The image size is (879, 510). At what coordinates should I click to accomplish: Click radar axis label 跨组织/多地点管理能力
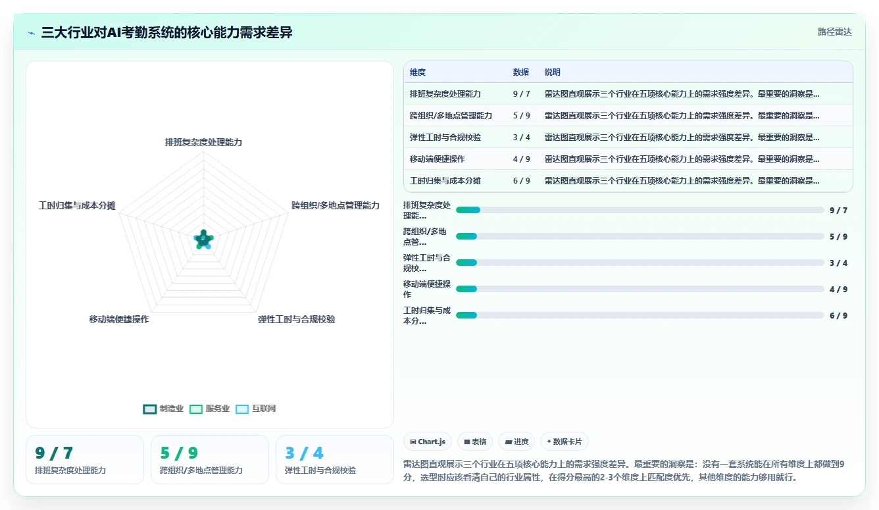[336, 205]
